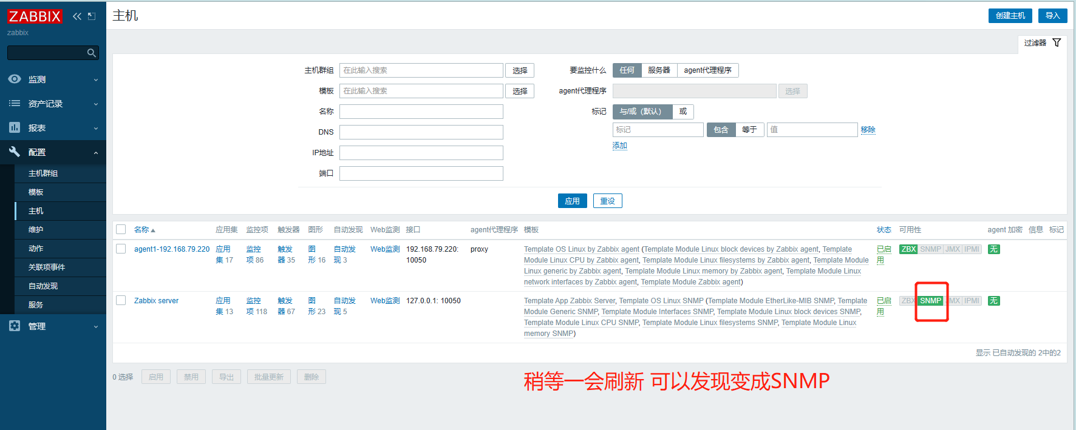Focus the IP地址 input field
This screenshot has width=1076, height=430.
click(421, 153)
